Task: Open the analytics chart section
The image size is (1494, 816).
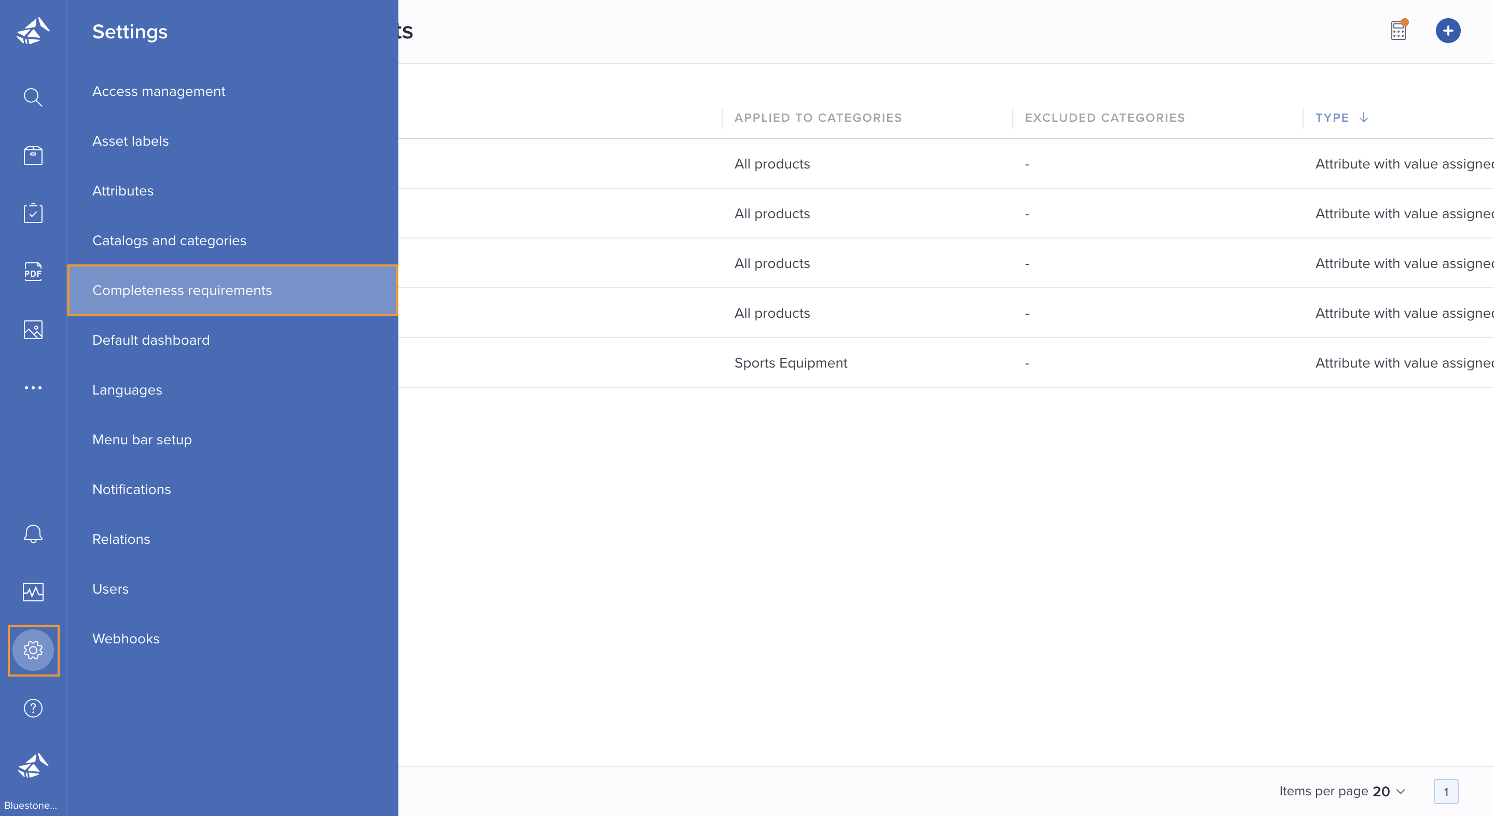Action: point(33,592)
